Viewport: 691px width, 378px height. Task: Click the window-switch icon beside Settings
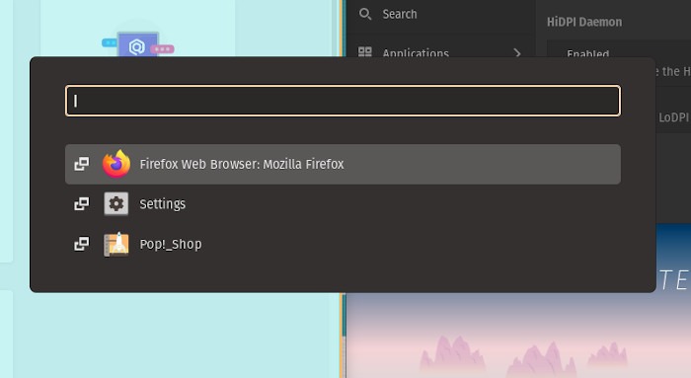pyautogui.click(x=82, y=204)
